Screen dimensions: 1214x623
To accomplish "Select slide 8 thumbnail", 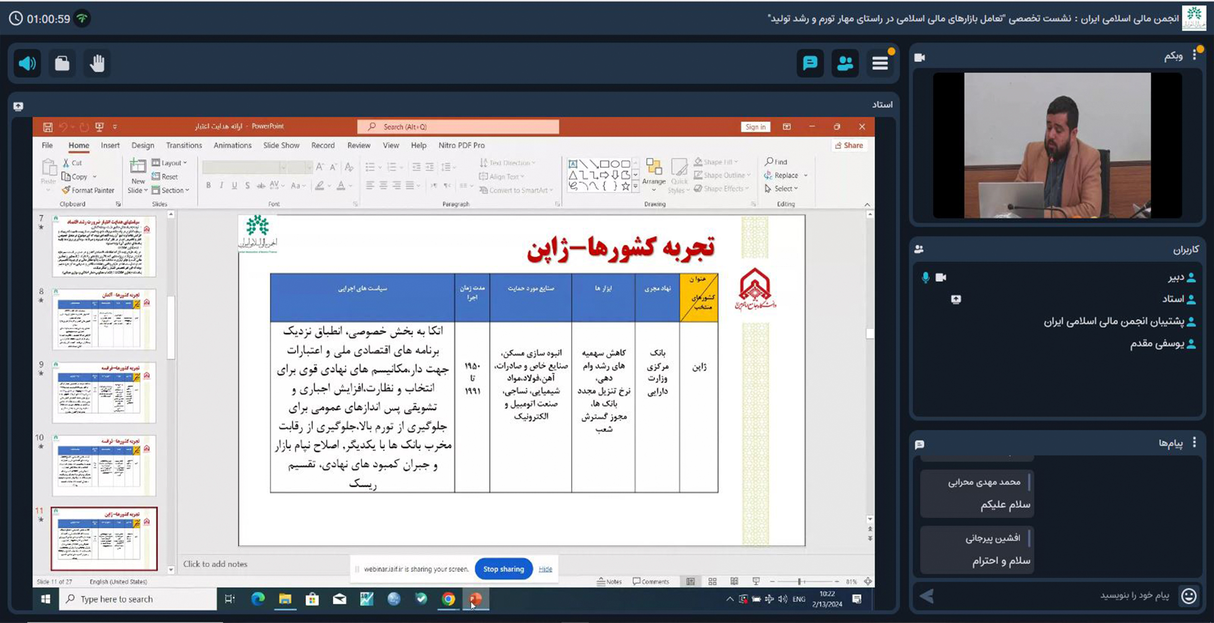I will [104, 319].
